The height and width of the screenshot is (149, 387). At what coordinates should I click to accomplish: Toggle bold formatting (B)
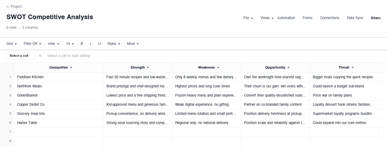click(x=82, y=44)
